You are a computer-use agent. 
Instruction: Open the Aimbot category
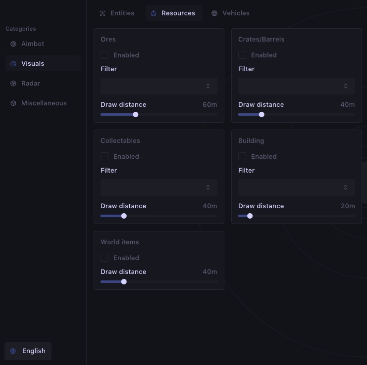(x=43, y=44)
